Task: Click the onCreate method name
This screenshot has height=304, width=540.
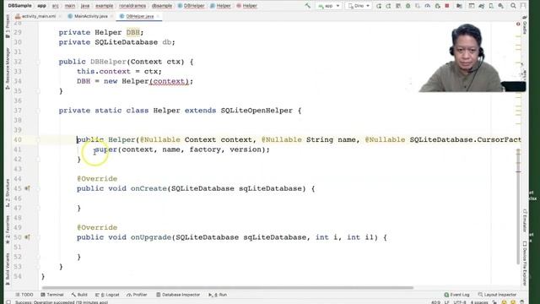Action: tap(148, 188)
